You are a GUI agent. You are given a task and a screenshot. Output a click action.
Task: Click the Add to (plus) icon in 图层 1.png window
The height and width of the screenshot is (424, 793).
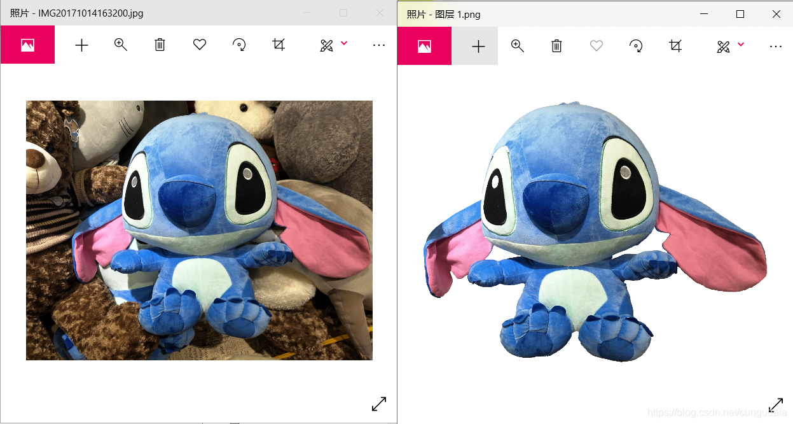pyautogui.click(x=478, y=46)
